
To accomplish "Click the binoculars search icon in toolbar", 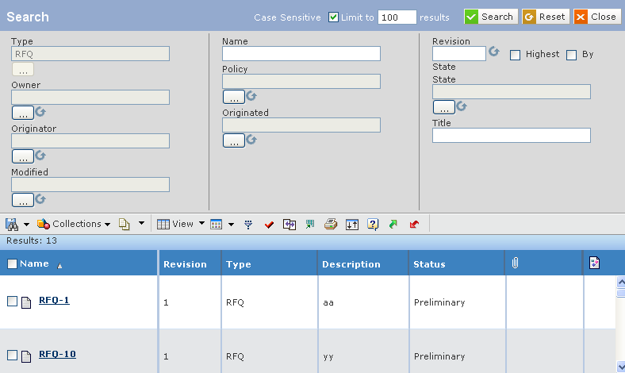I will pos(12,225).
